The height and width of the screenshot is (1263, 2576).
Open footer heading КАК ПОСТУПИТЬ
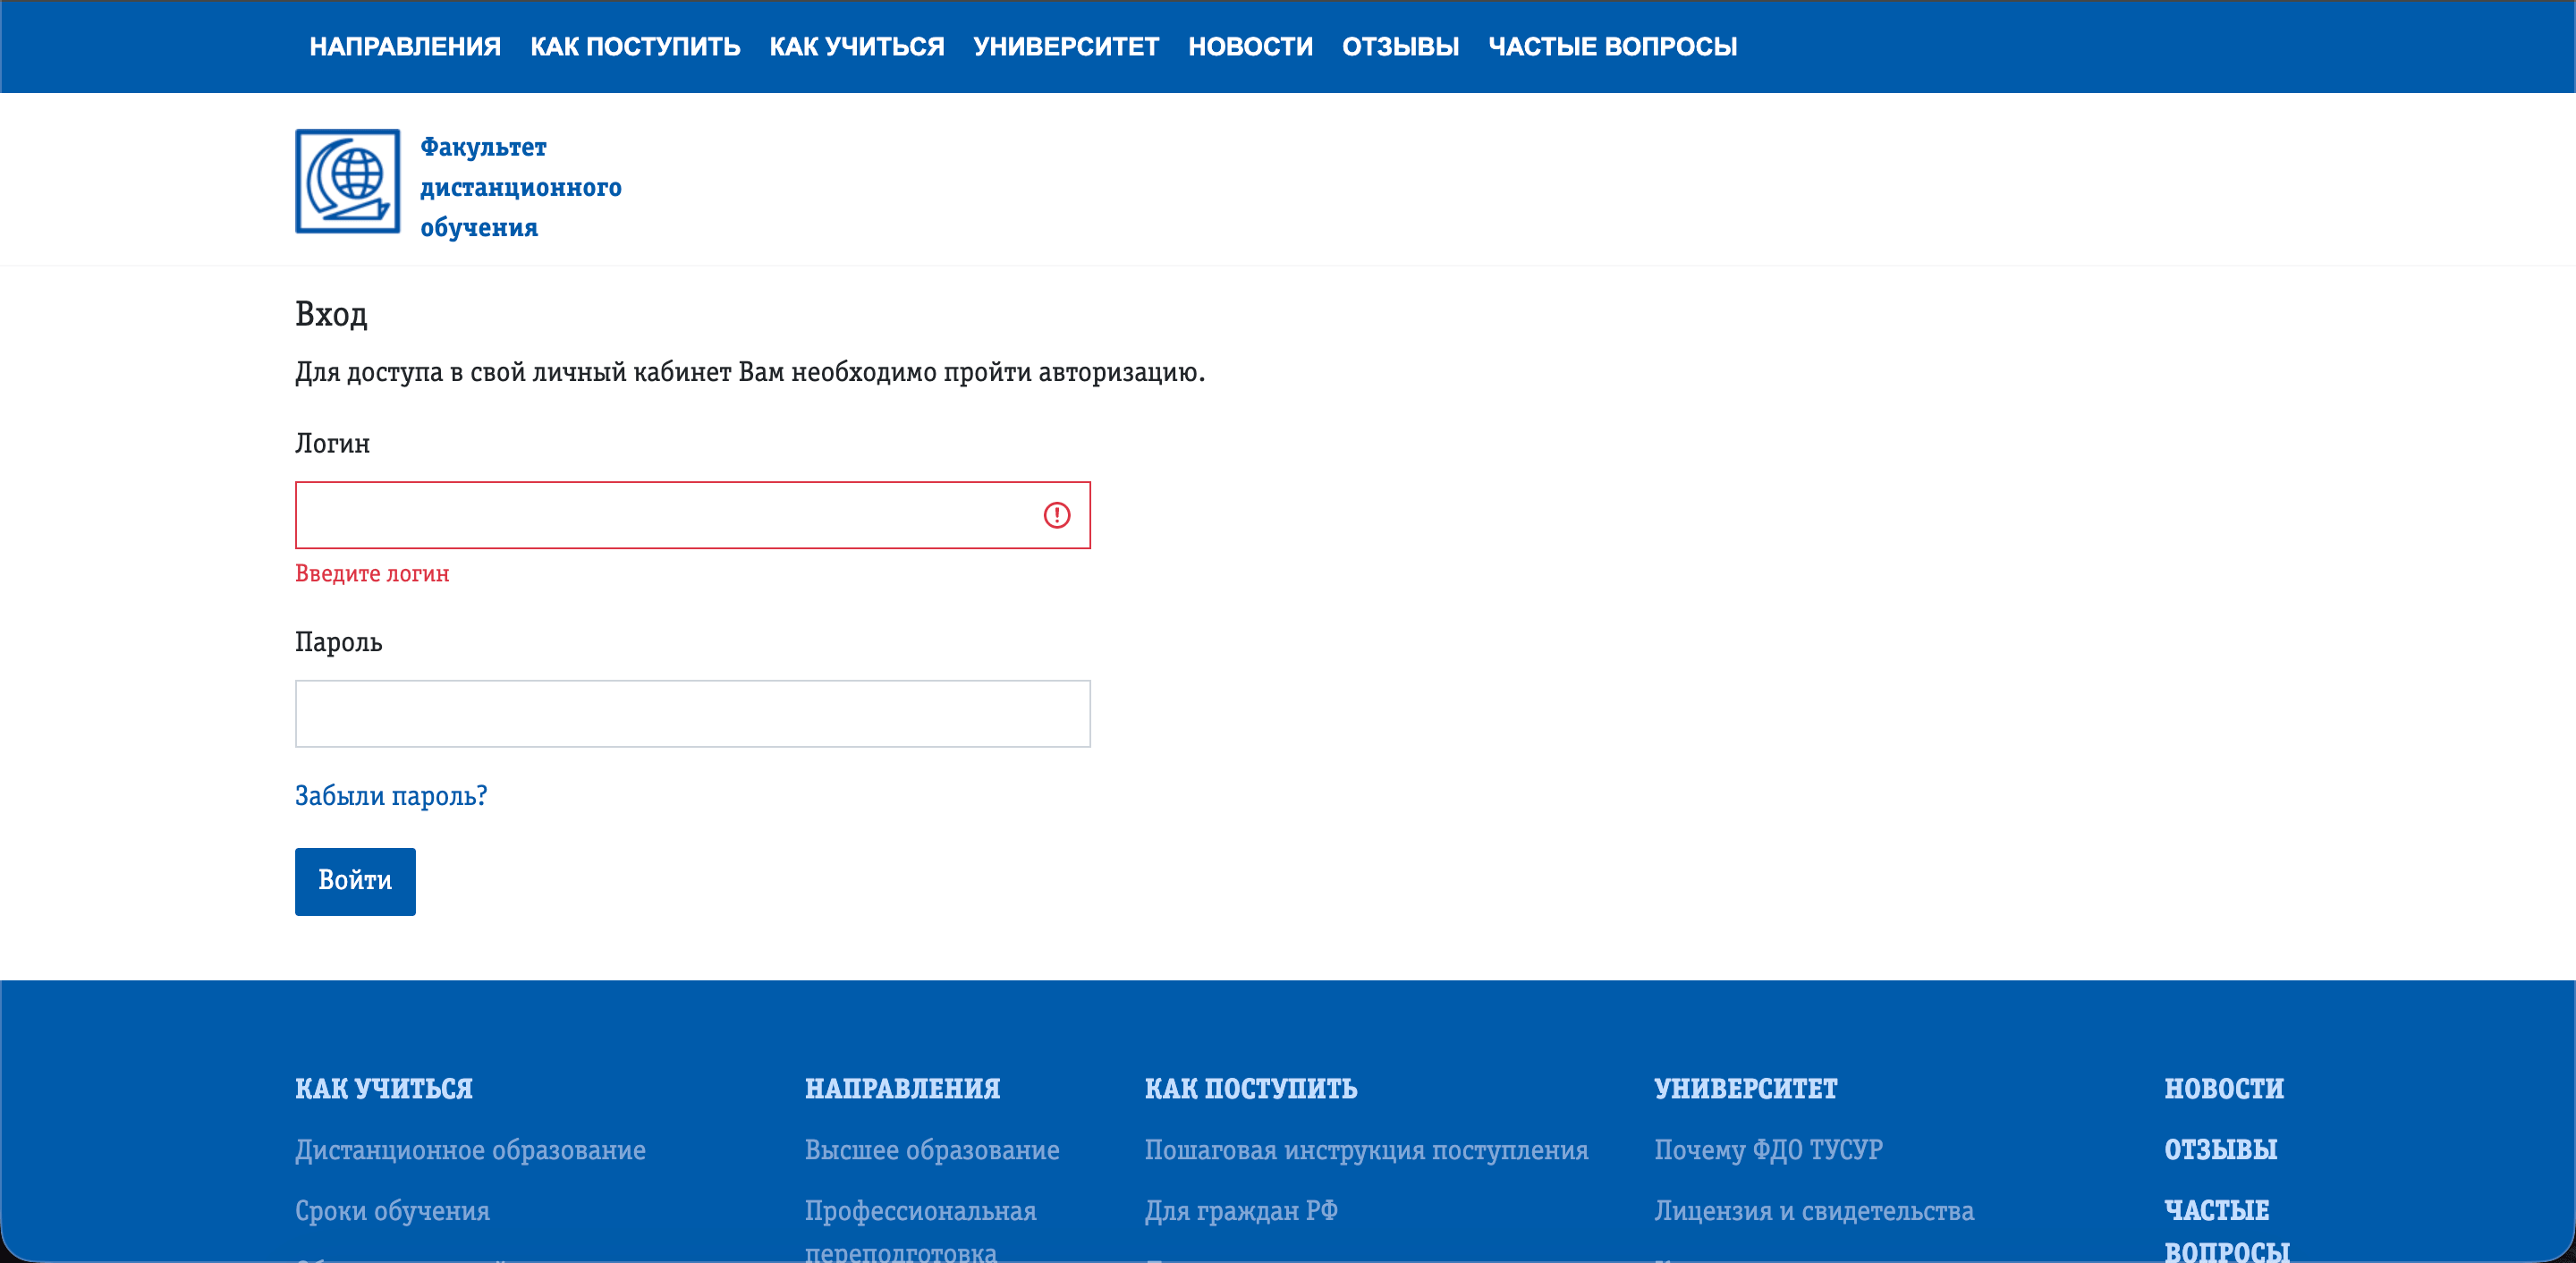pyautogui.click(x=1251, y=1088)
